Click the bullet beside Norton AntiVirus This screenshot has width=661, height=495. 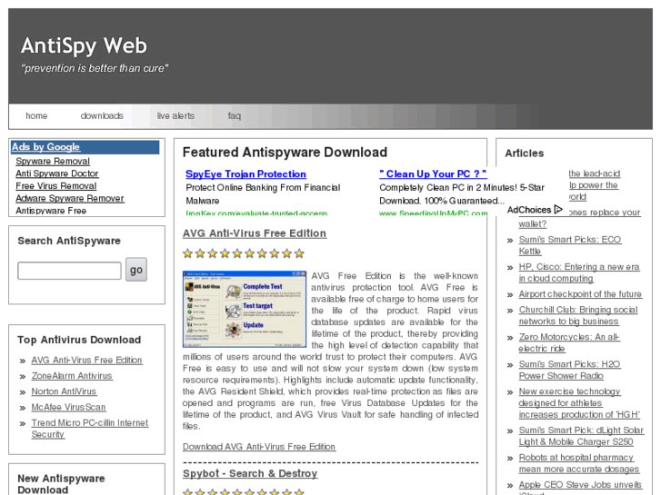coord(23,392)
